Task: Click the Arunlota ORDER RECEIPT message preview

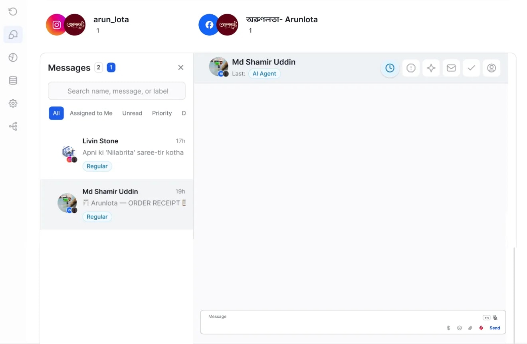Action: (x=134, y=203)
